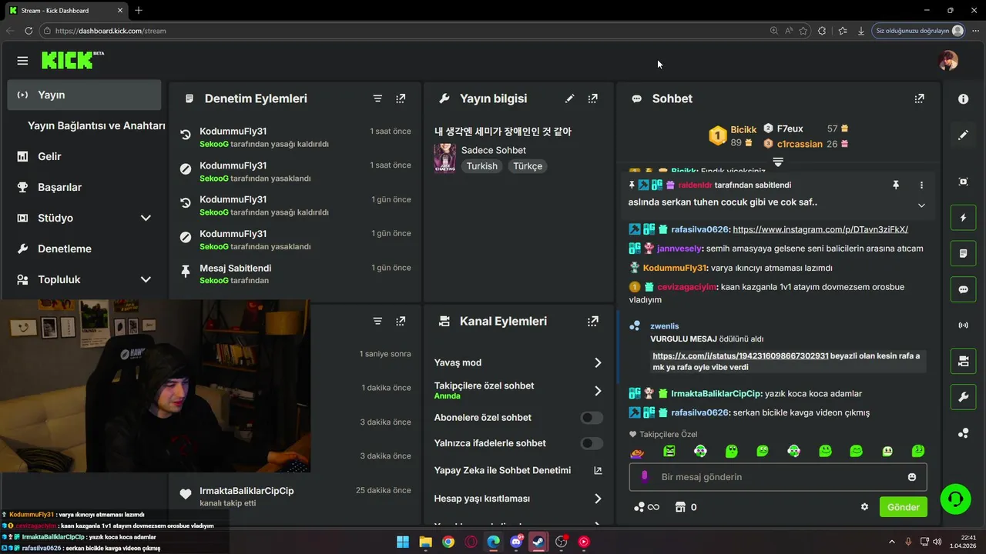Unpin the pinned chat message
Viewport: 986px width, 554px height.
tap(895, 185)
